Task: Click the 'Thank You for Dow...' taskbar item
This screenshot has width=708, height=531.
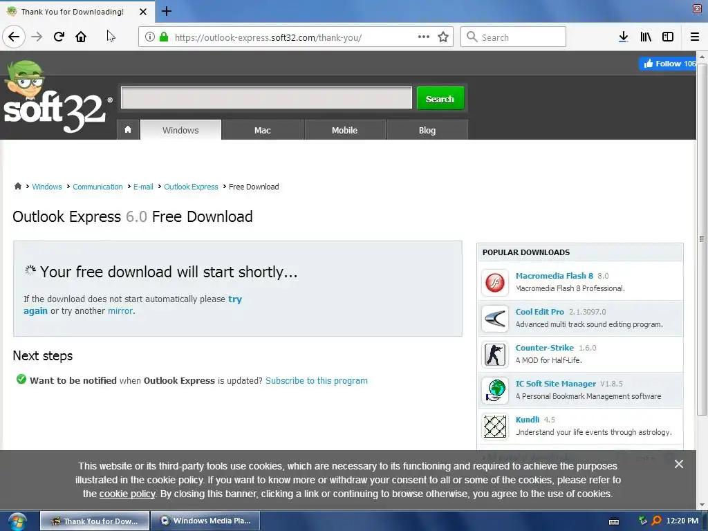Action: [95, 521]
